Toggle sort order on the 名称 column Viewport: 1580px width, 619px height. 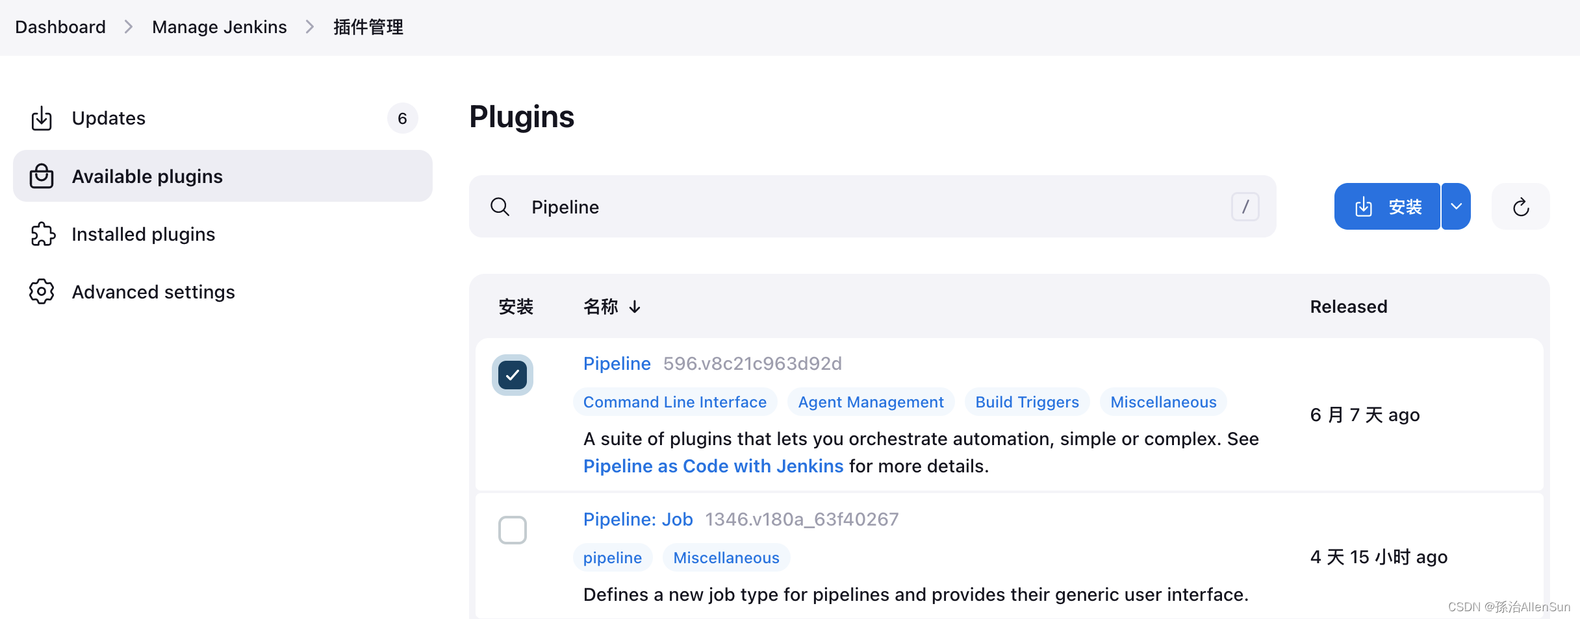611,306
